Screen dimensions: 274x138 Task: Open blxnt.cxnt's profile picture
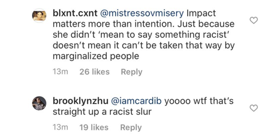tap(39, 16)
